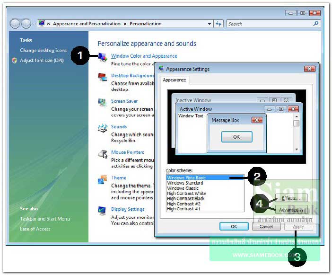Click Adjust font size (DPI) task

pos(42,61)
